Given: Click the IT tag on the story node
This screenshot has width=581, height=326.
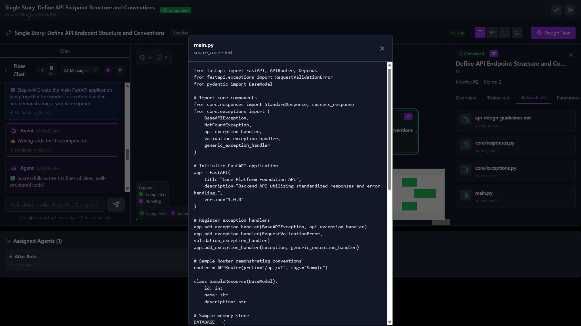Looking at the screenshot, I should pyautogui.click(x=408, y=117).
